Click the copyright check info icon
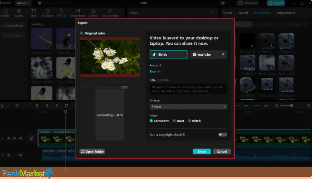The height and width of the screenshot is (179, 312). pos(184,135)
